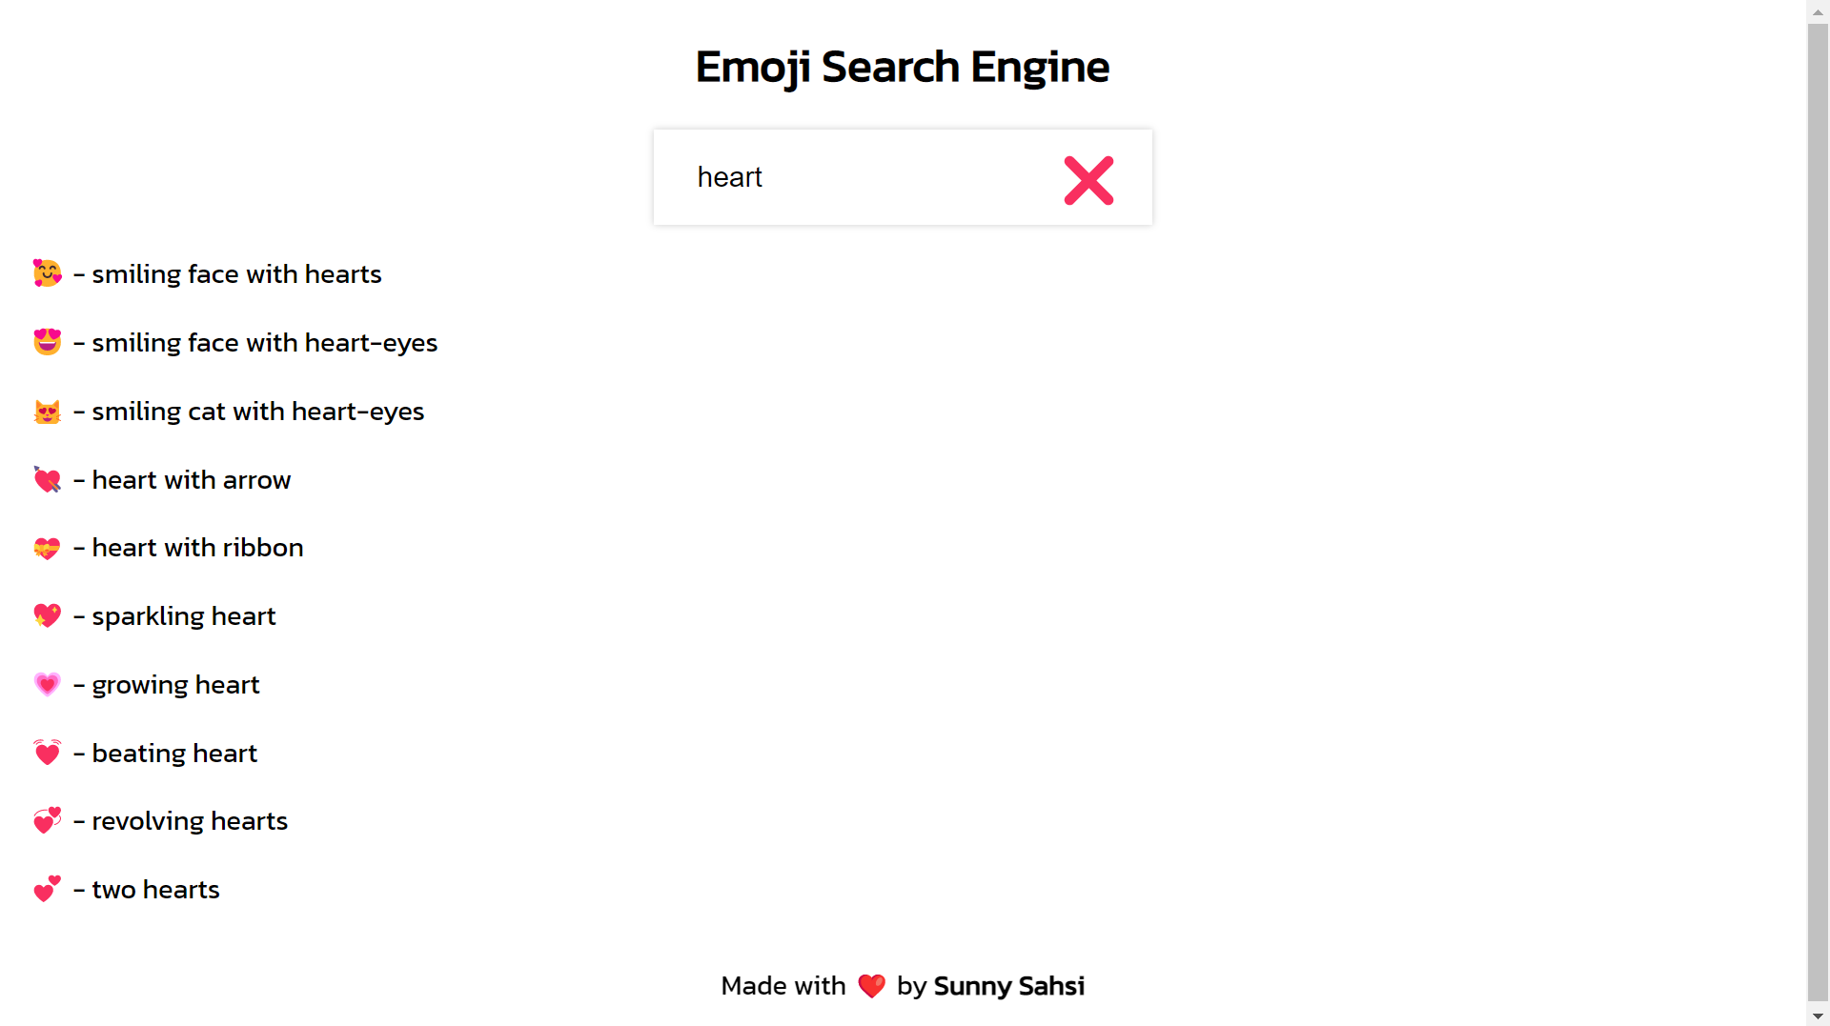Choose the heart with ribbon emoji
1830x1026 pixels.
47,548
